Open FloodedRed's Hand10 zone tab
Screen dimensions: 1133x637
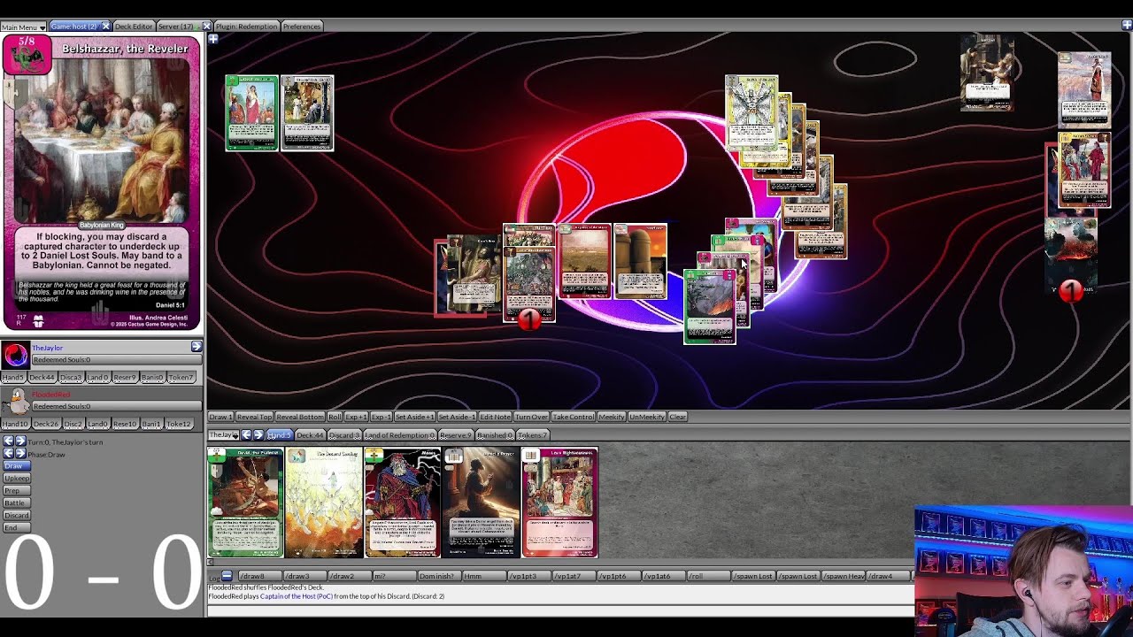(x=15, y=424)
